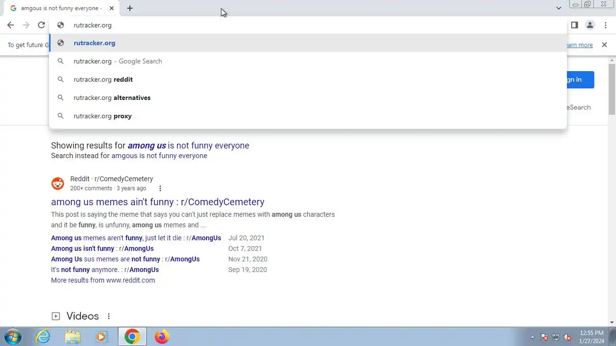Choose 'rutracker.org proxy' suggestion
This screenshot has width=616, height=346.
tap(308, 116)
